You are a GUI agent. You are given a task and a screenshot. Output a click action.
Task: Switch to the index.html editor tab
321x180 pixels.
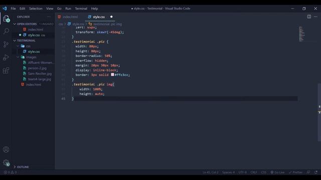click(70, 16)
